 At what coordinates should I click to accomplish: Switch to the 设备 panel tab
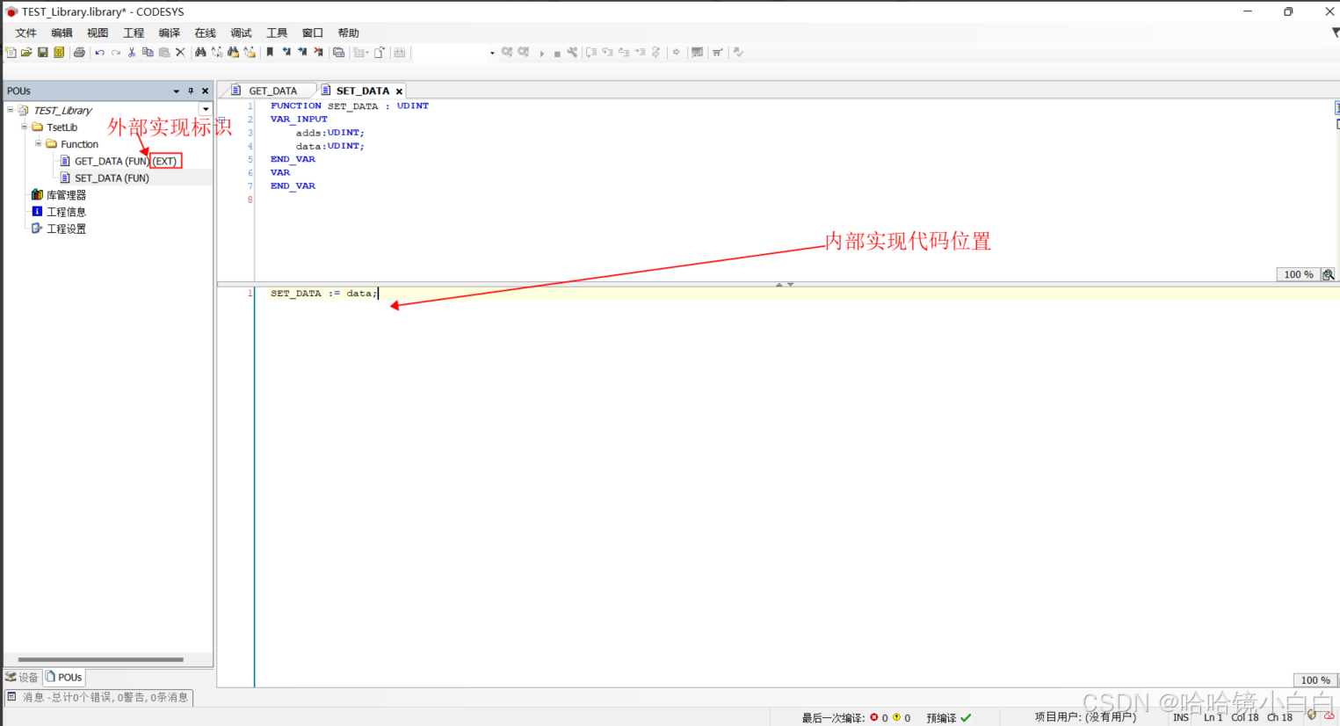pyautogui.click(x=20, y=677)
